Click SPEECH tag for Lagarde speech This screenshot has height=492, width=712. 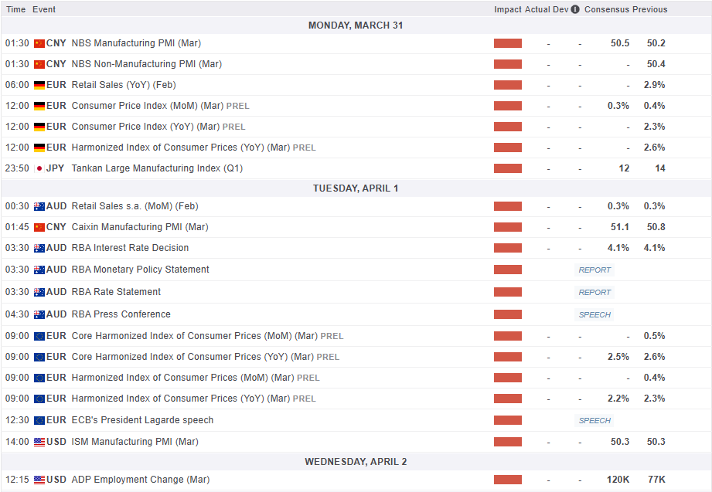click(594, 420)
